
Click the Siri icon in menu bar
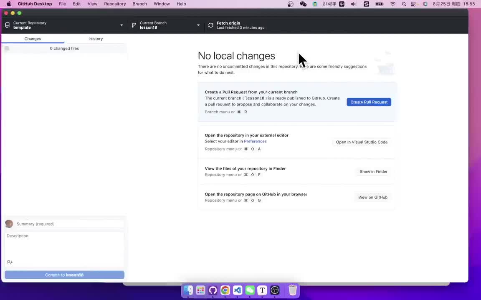425,4
